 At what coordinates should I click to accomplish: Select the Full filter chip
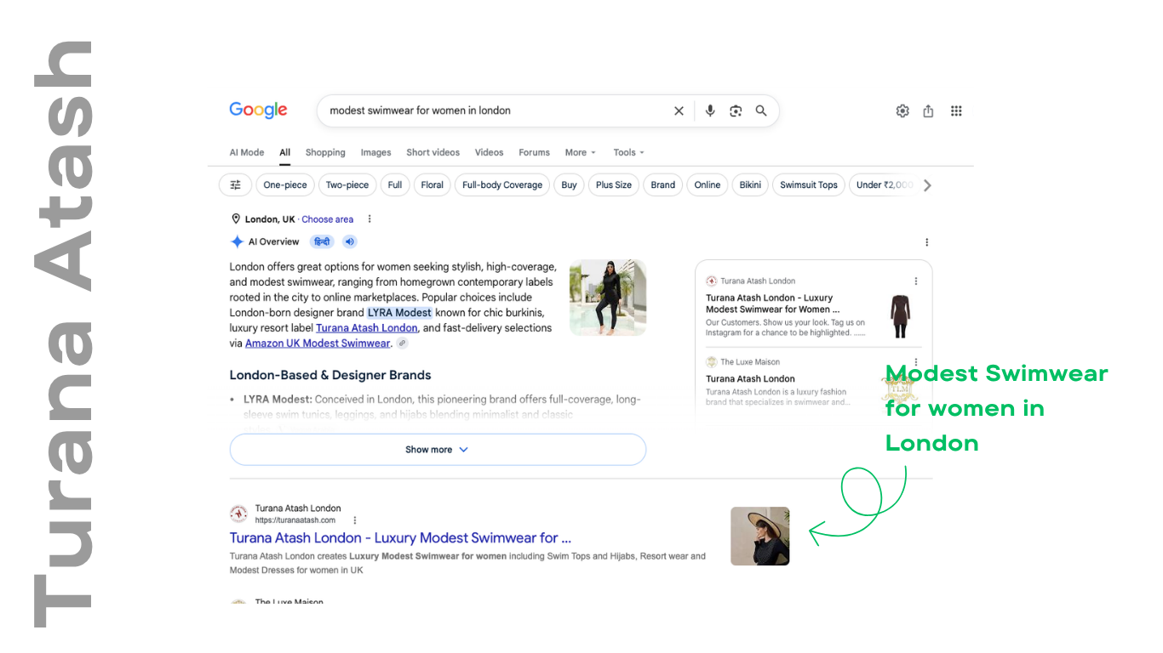coord(395,185)
